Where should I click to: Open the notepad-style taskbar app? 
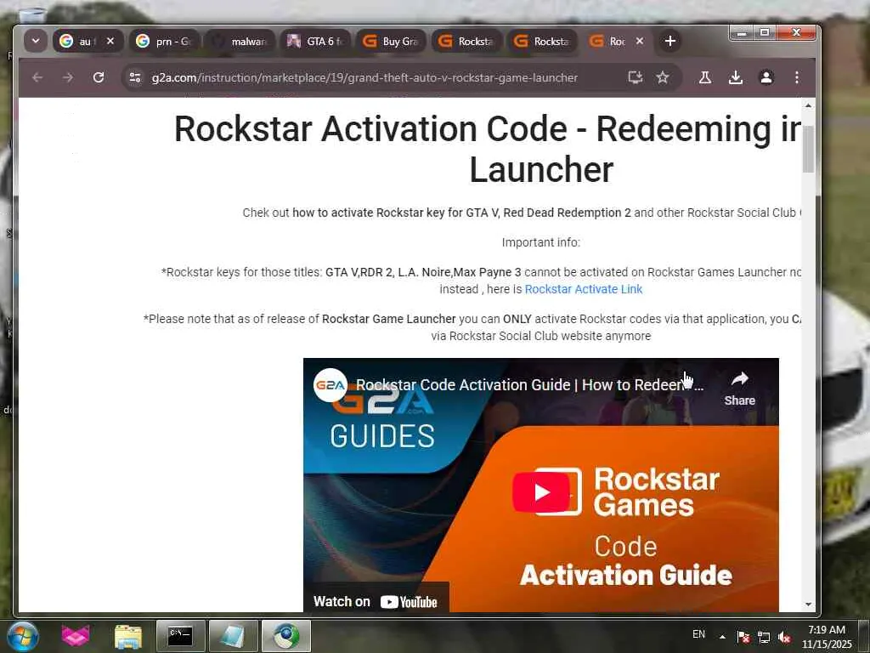(x=233, y=636)
